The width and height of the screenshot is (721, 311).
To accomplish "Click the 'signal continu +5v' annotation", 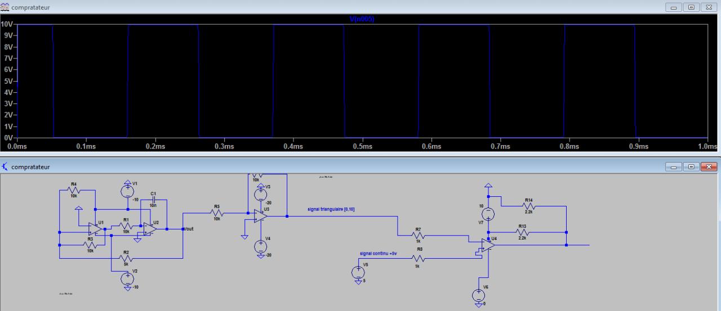I will point(379,254).
